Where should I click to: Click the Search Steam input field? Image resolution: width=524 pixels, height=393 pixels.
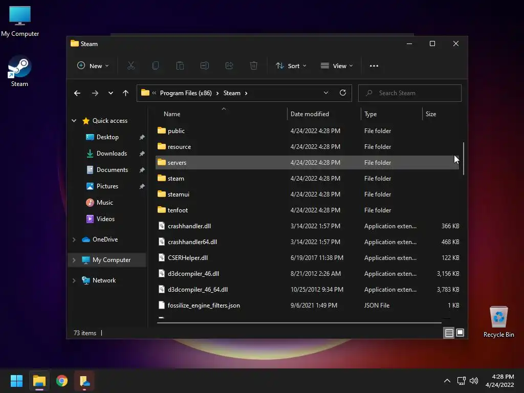pos(410,93)
